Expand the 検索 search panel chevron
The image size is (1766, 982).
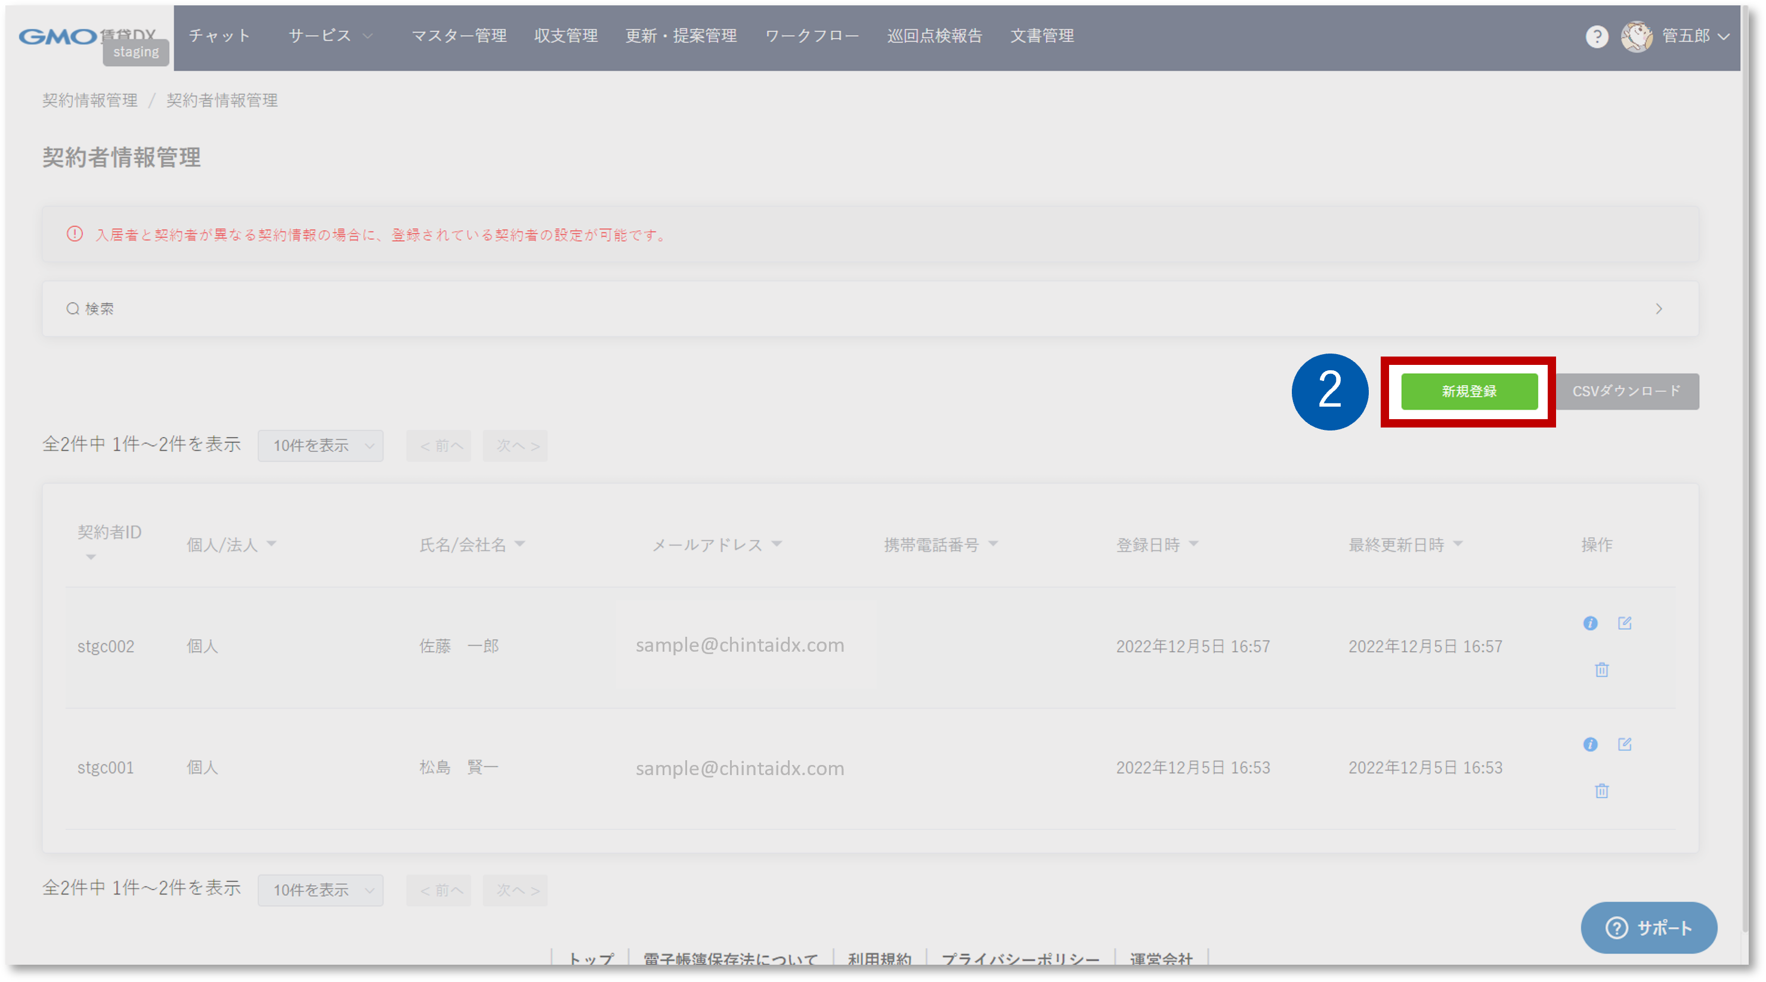coord(1659,309)
